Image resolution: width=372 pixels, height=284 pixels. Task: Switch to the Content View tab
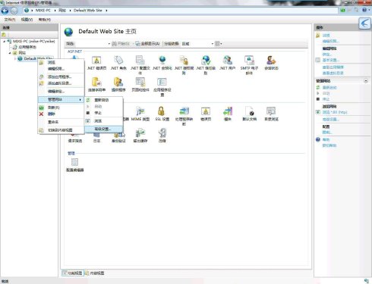point(95,273)
